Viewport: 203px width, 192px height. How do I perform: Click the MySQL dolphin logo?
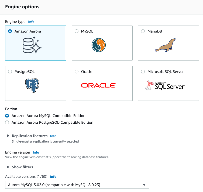(98, 45)
